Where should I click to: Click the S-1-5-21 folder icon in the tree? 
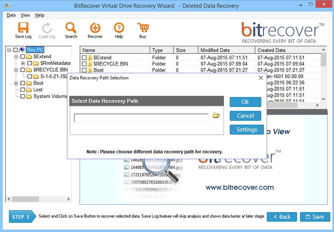click(36, 76)
